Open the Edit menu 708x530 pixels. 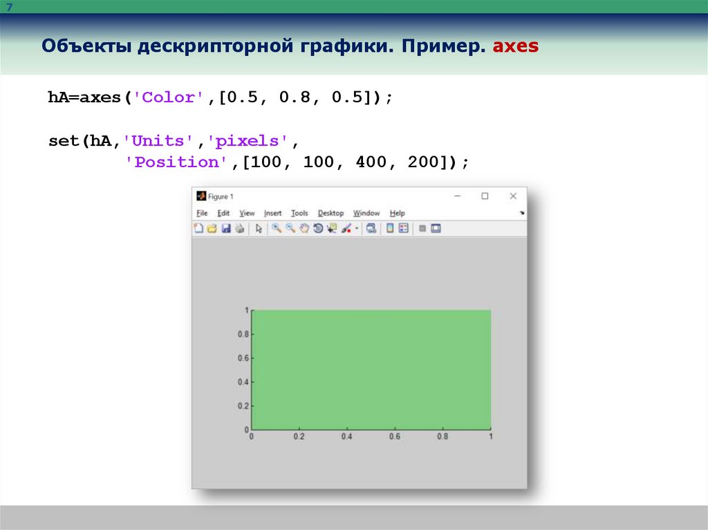click(223, 213)
